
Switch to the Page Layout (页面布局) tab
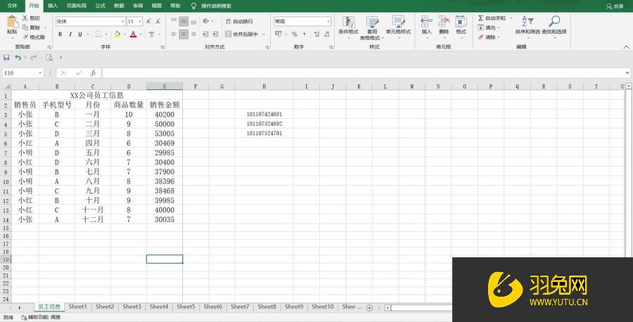[x=76, y=6]
